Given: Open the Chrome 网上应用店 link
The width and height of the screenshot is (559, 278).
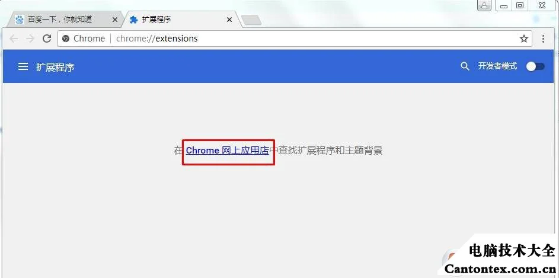Looking at the screenshot, I should pyautogui.click(x=228, y=151).
